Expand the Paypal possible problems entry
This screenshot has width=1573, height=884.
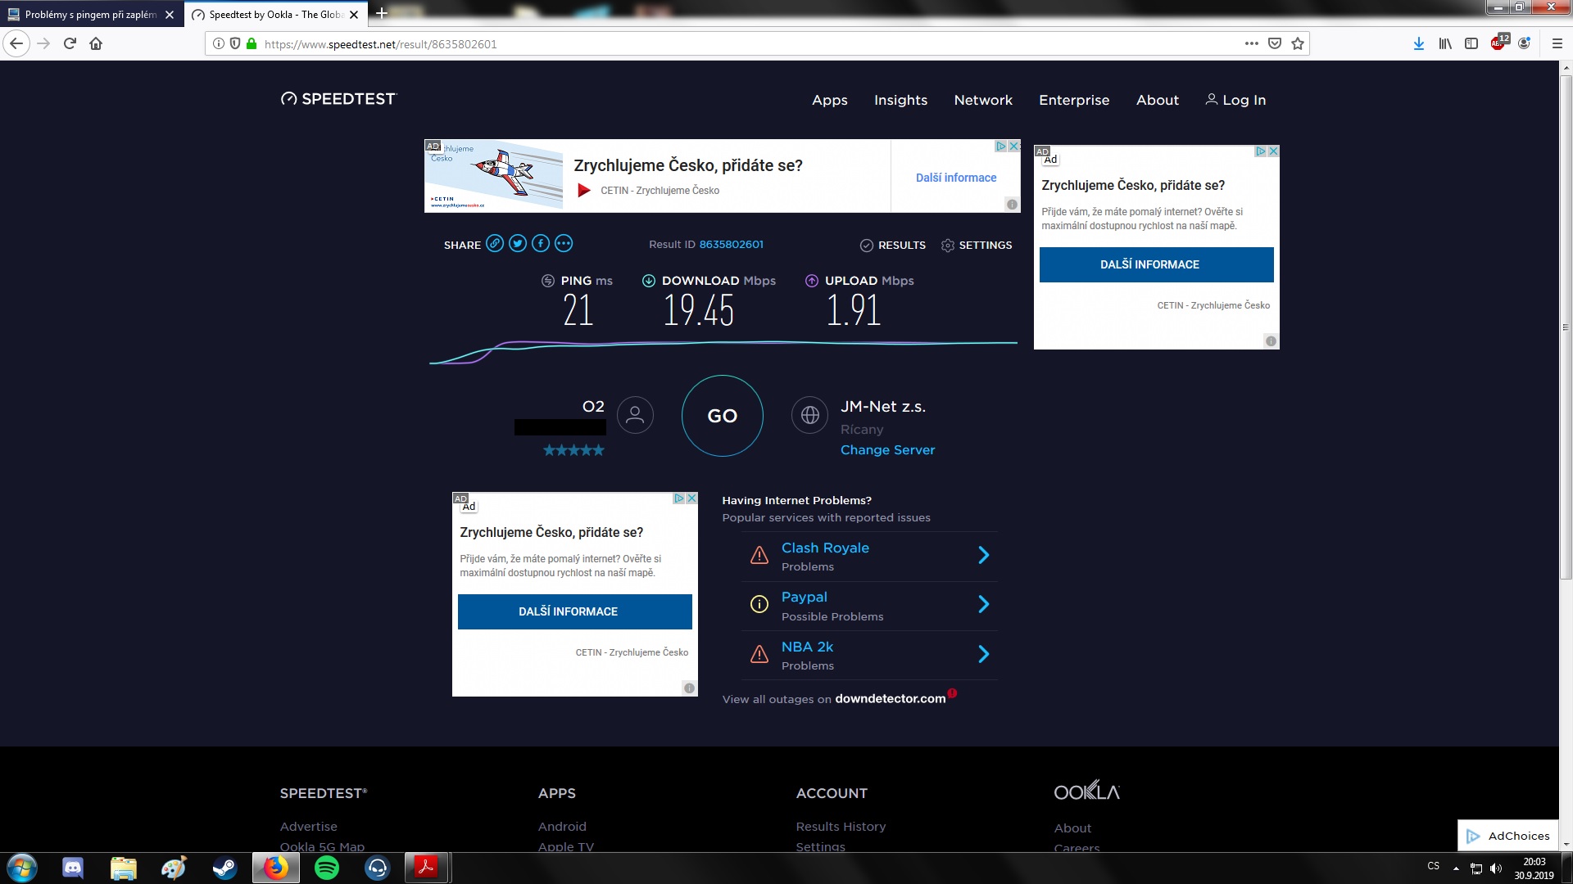coord(983,605)
